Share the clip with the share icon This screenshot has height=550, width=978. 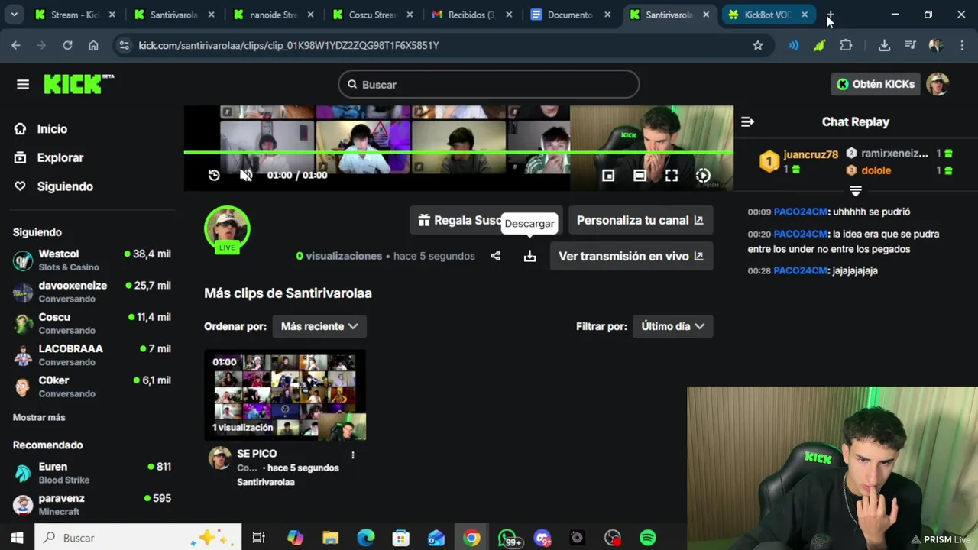[x=495, y=256]
